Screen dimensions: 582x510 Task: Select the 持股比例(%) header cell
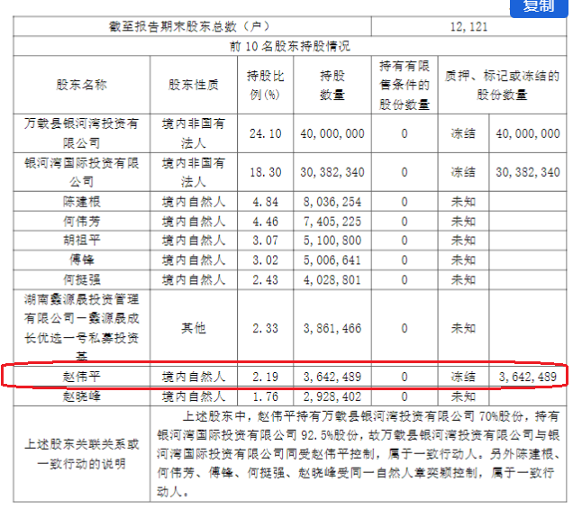265,85
